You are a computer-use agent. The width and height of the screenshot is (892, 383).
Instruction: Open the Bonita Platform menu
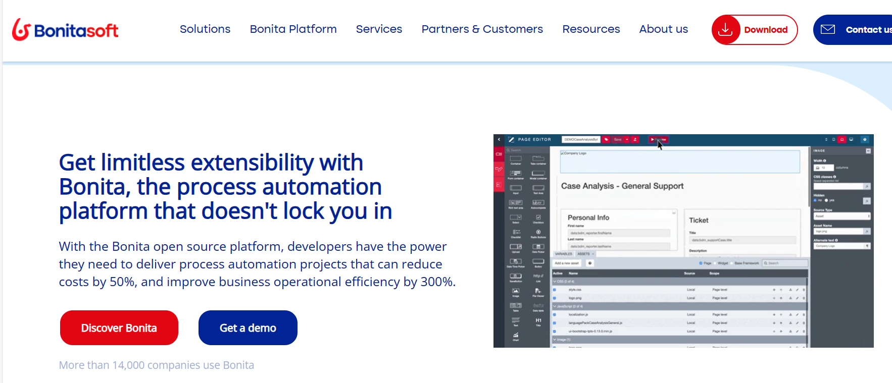coord(293,29)
